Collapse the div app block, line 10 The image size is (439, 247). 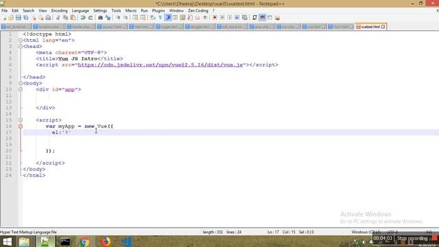tap(21, 89)
